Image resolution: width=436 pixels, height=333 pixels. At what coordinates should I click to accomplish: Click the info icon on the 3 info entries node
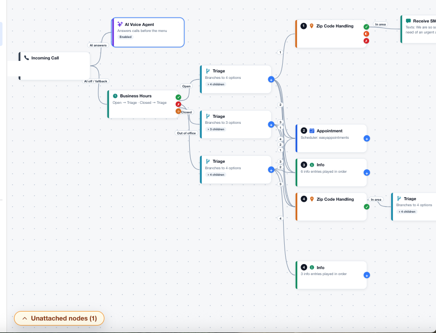[312, 268]
